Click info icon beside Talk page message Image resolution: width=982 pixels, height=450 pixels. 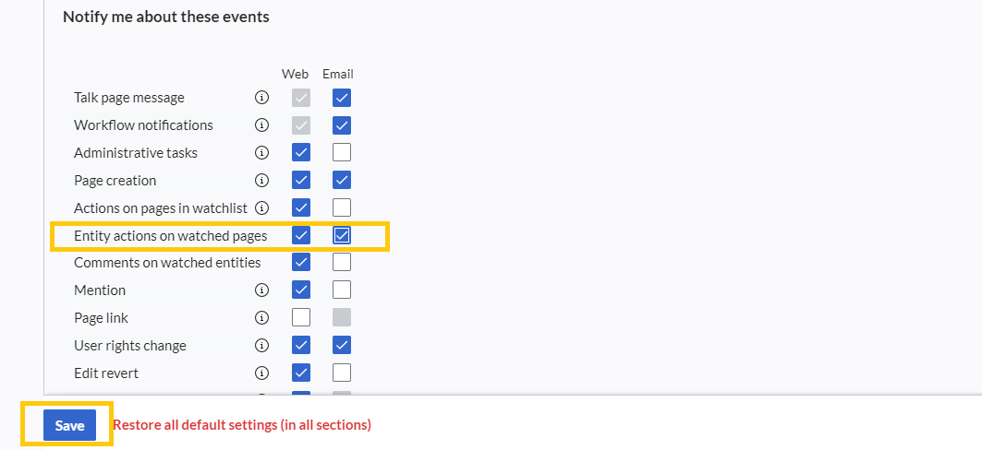coord(261,98)
